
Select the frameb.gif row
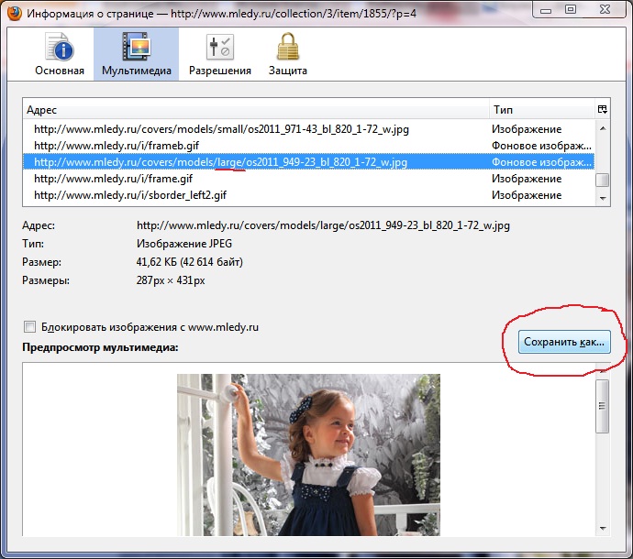click(308, 146)
